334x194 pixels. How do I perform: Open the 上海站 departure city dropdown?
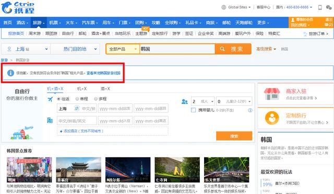pyautogui.click(x=26, y=49)
